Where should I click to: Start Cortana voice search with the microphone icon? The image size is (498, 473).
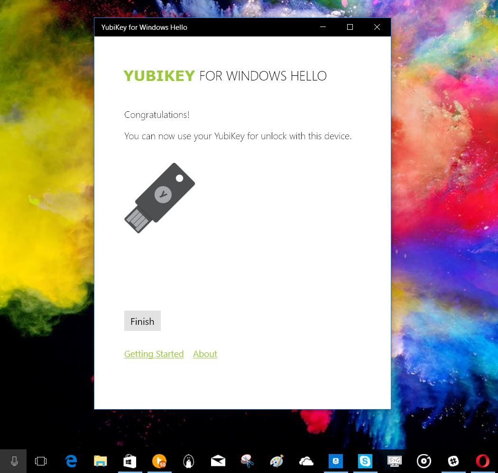pos(14,461)
